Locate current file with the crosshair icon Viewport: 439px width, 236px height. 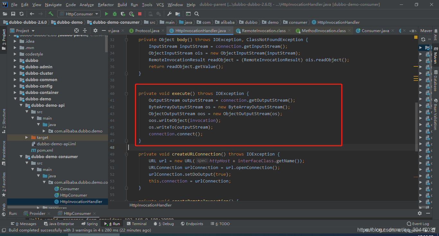[76, 30]
